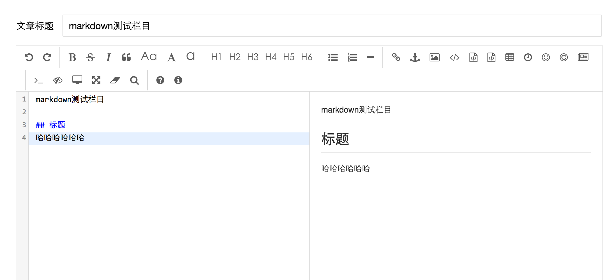The width and height of the screenshot is (606, 280).
Task: Insert preformatted text block
Action: point(473,57)
